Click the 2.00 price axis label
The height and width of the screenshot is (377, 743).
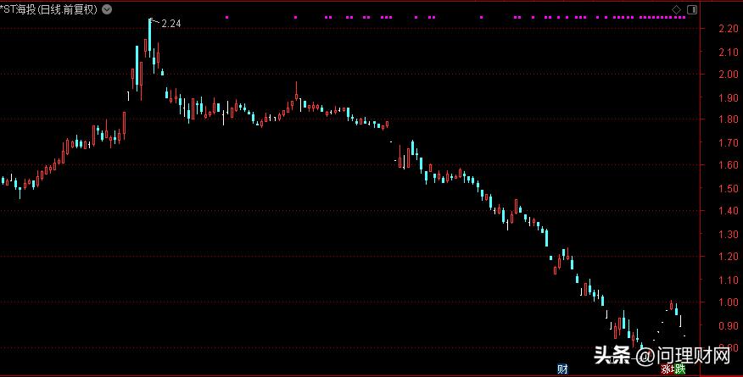(729, 75)
